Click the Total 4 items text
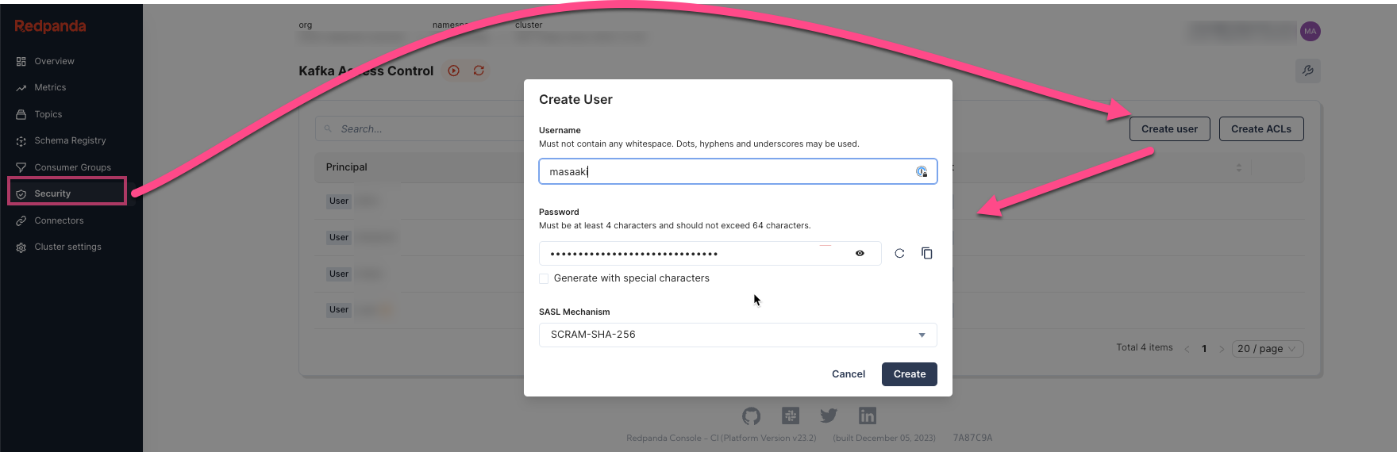Image resolution: width=1397 pixels, height=452 pixels. [1145, 347]
